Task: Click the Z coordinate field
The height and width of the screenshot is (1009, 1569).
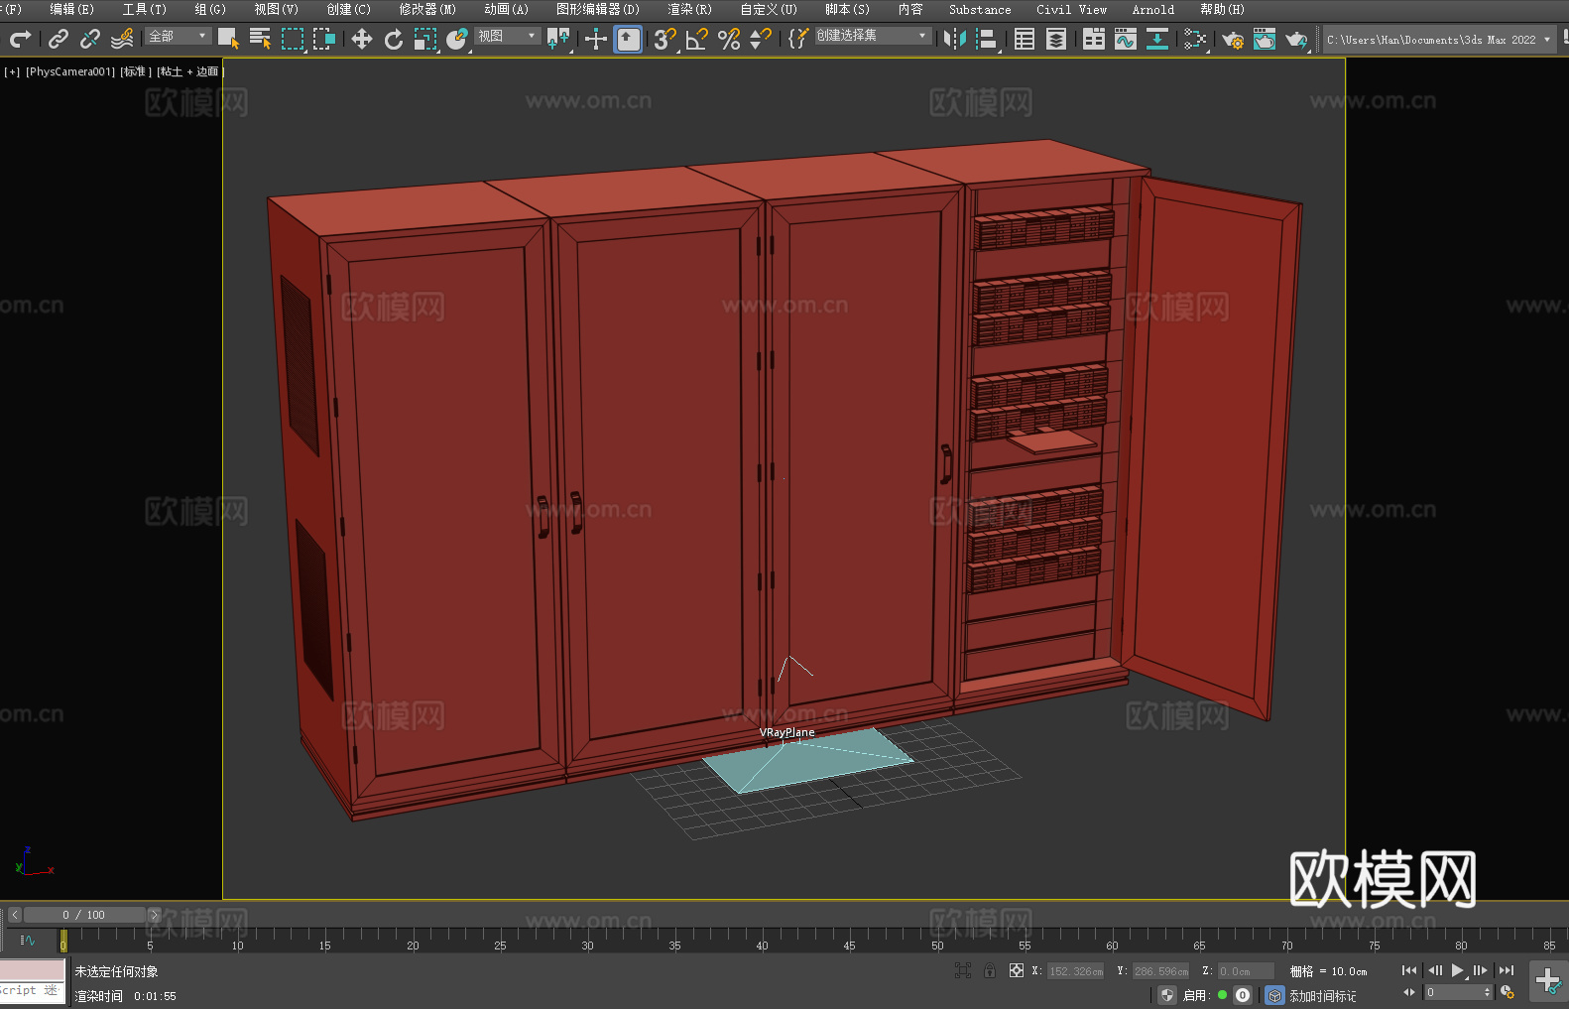Action: 1246,971
